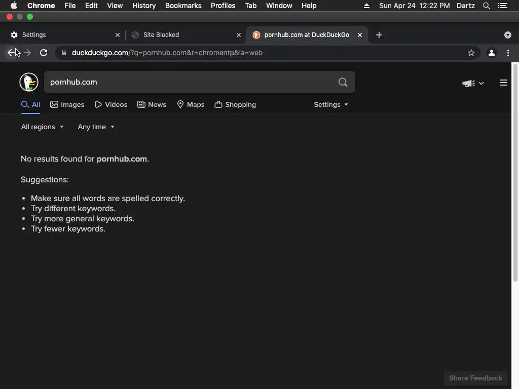519x389 pixels.
Task: Open the Chrome application menu
Action: click(x=41, y=6)
